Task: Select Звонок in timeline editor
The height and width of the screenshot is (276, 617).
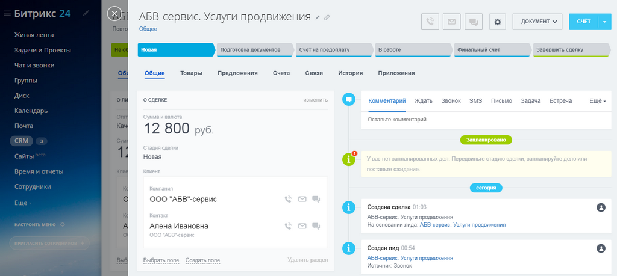Action: pyautogui.click(x=451, y=101)
